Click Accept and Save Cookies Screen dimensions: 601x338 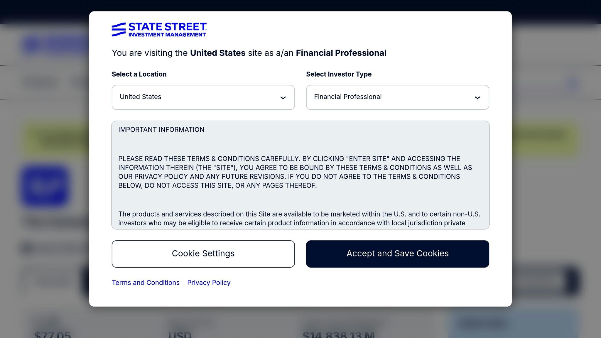397,253
